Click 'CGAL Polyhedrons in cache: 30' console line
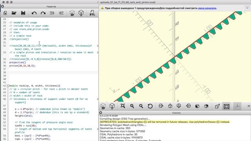251x141 pixels. 118,134
